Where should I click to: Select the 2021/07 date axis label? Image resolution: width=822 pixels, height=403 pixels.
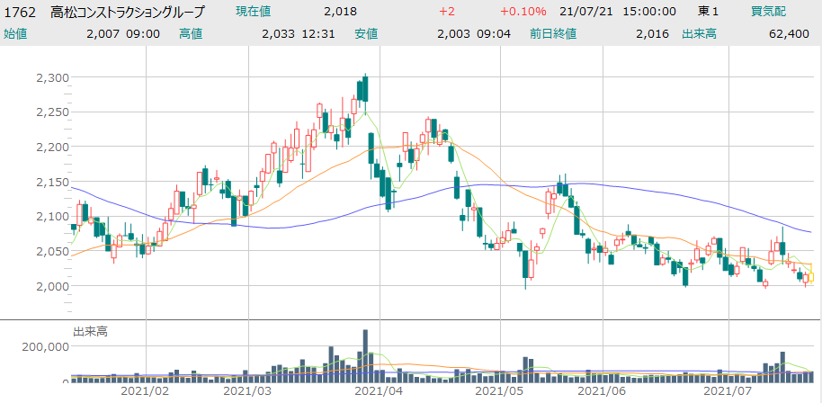coord(727,391)
